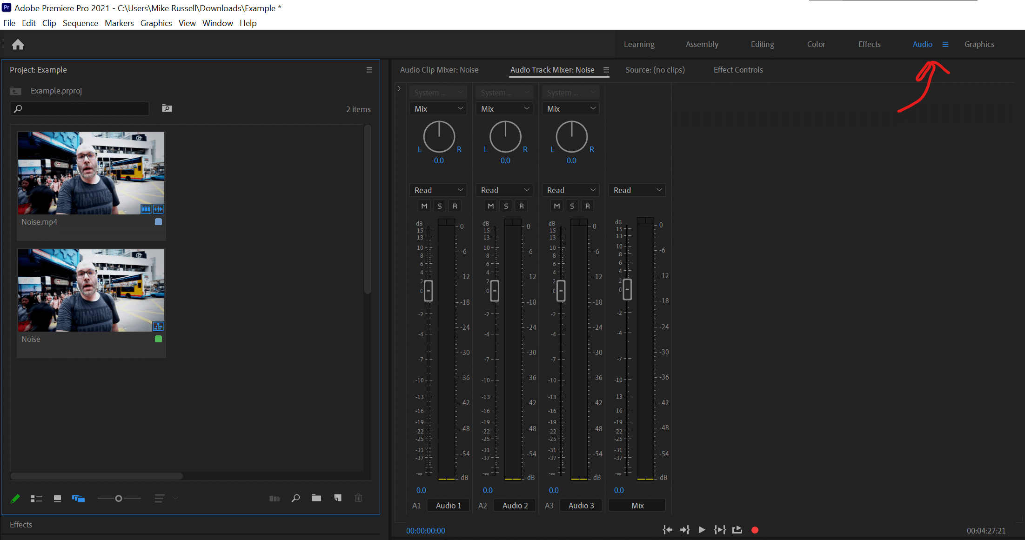Image resolution: width=1025 pixels, height=540 pixels.
Task: Click the record button in transport
Action: pyautogui.click(x=755, y=529)
